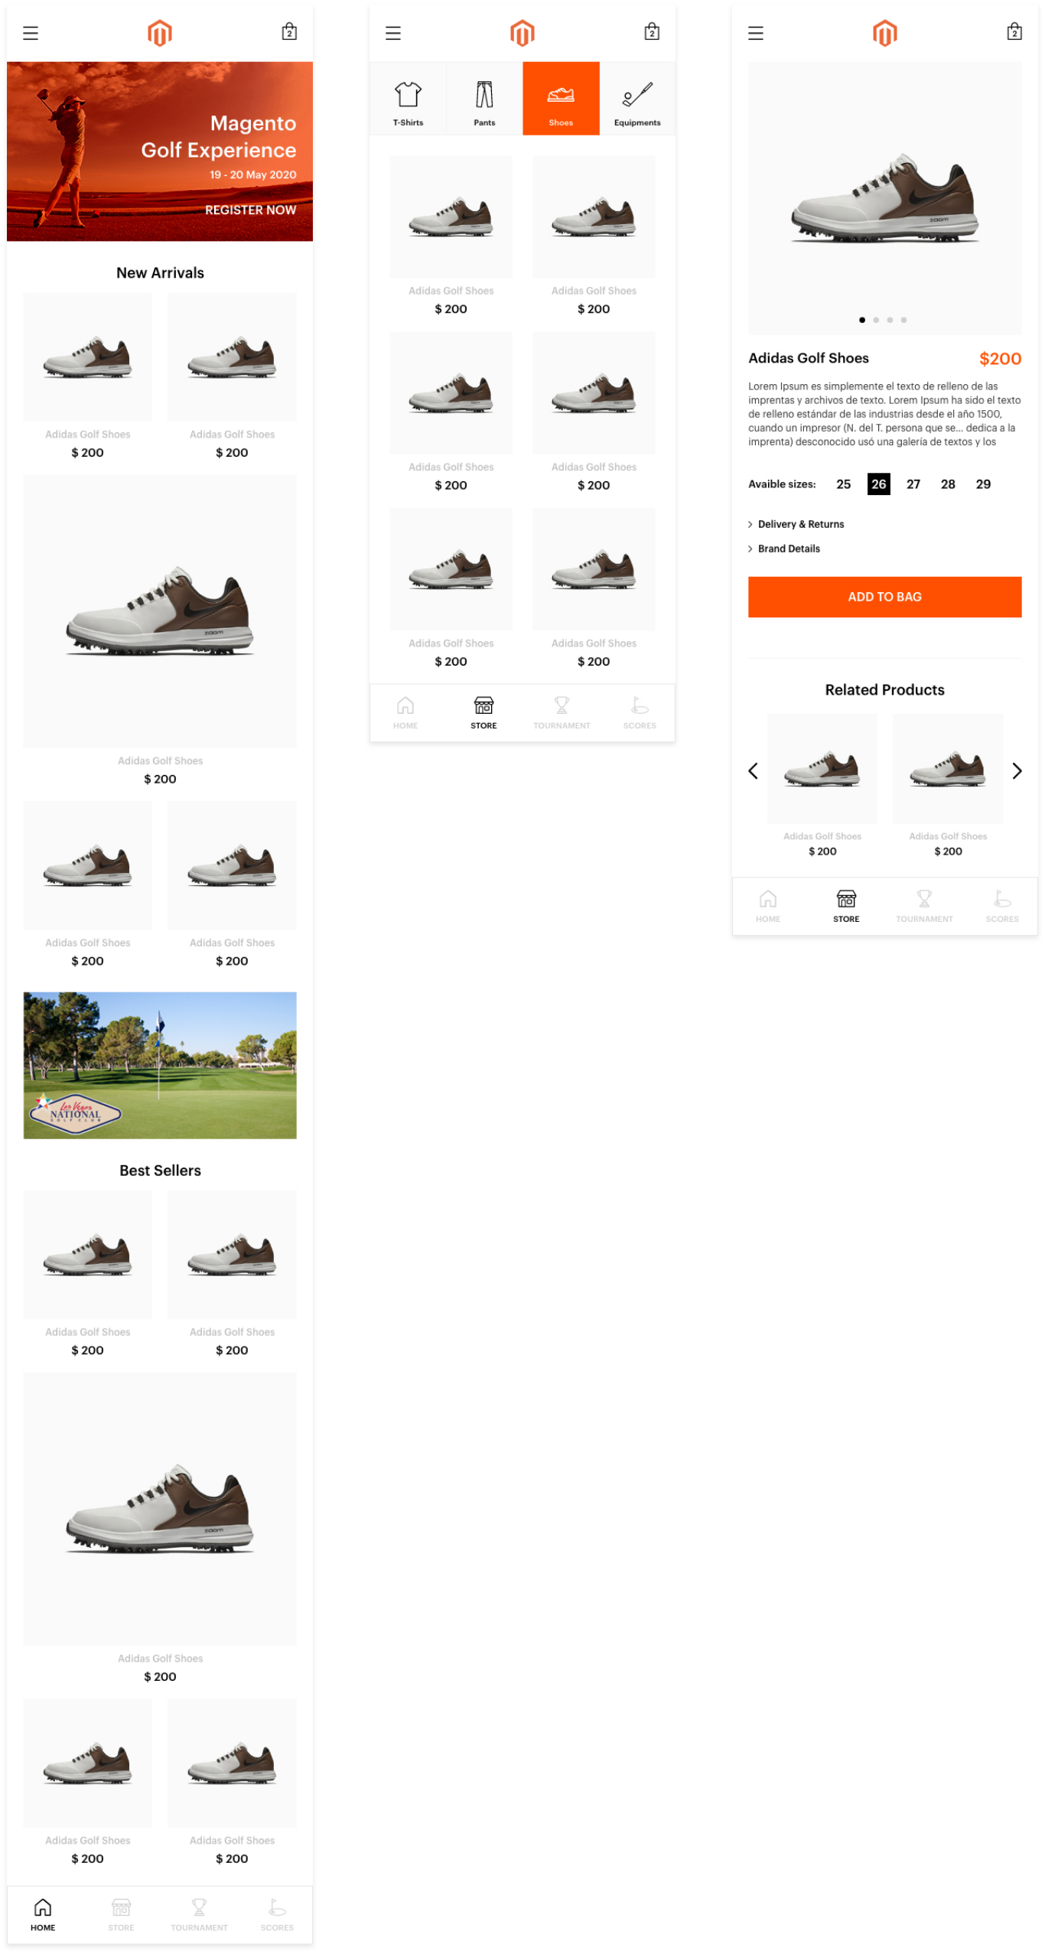Jump to second image via carousel dot
This screenshot has height=1954, width=1045.
(876, 320)
